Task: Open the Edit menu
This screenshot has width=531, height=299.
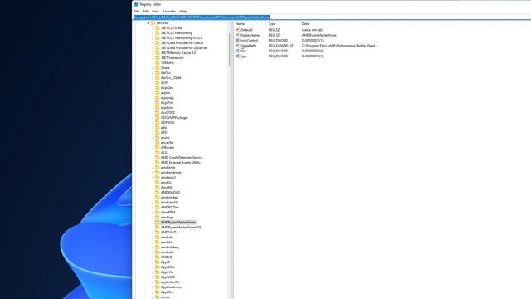Action: point(145,11)
